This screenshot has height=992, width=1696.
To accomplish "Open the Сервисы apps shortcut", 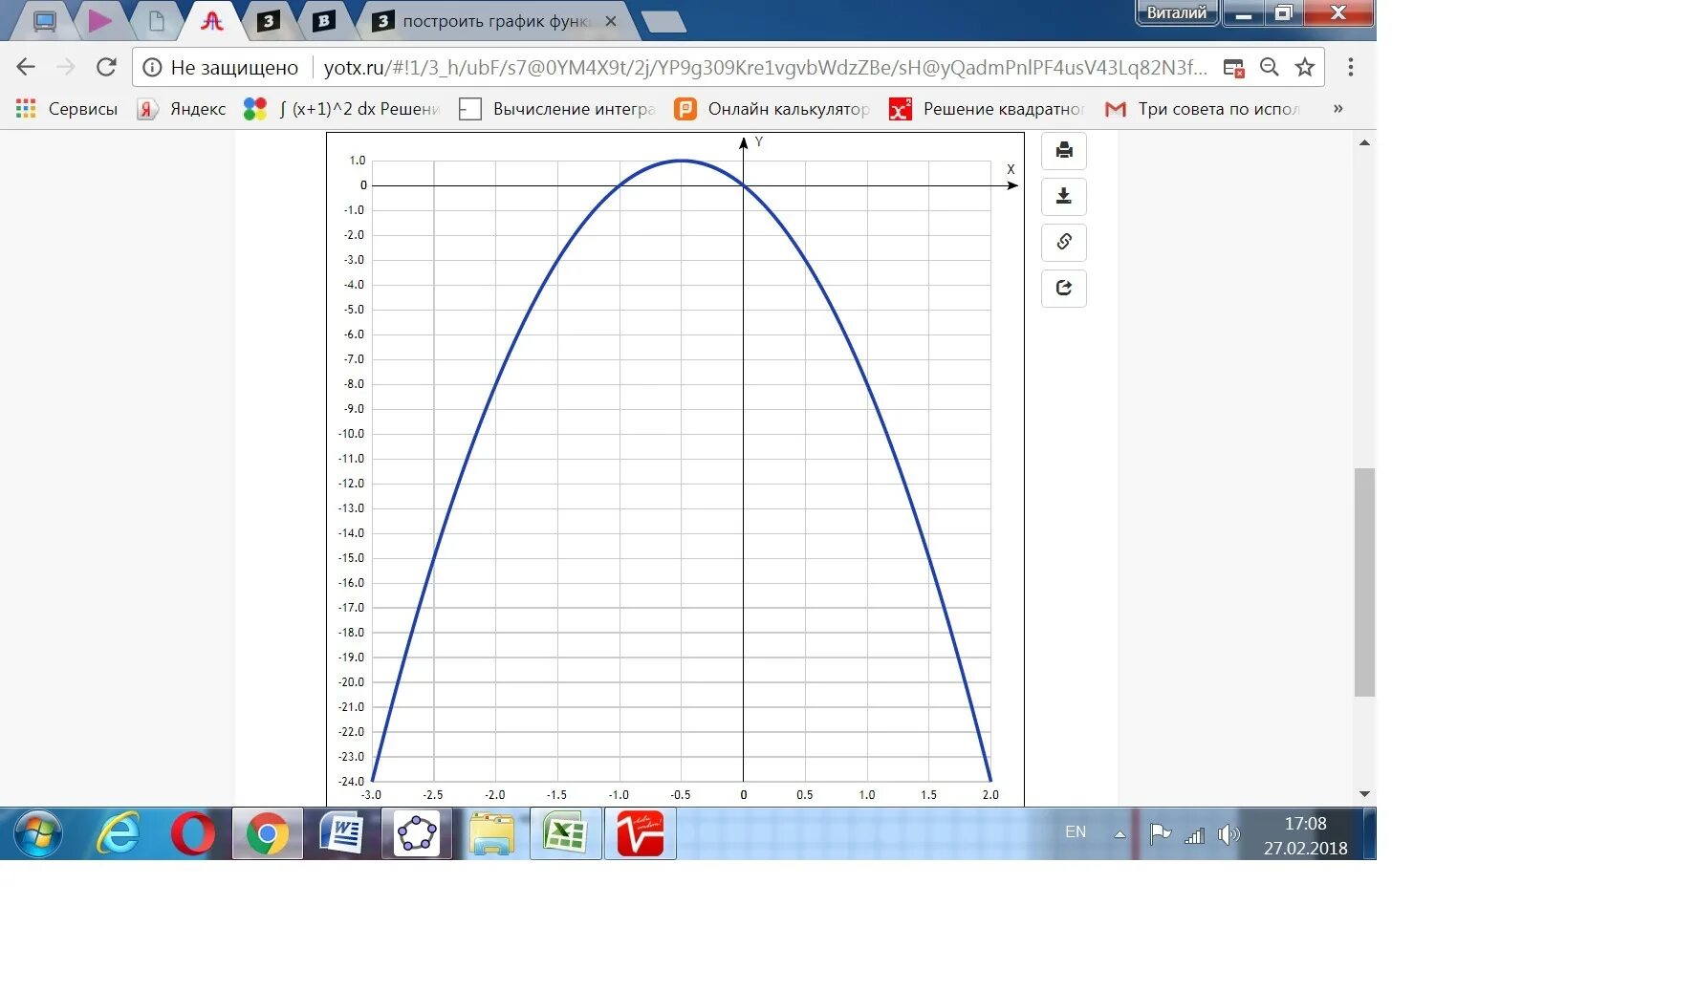I will point(67,109).
